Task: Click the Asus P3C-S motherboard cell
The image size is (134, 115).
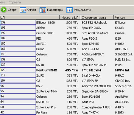Action: coord(89,38)
